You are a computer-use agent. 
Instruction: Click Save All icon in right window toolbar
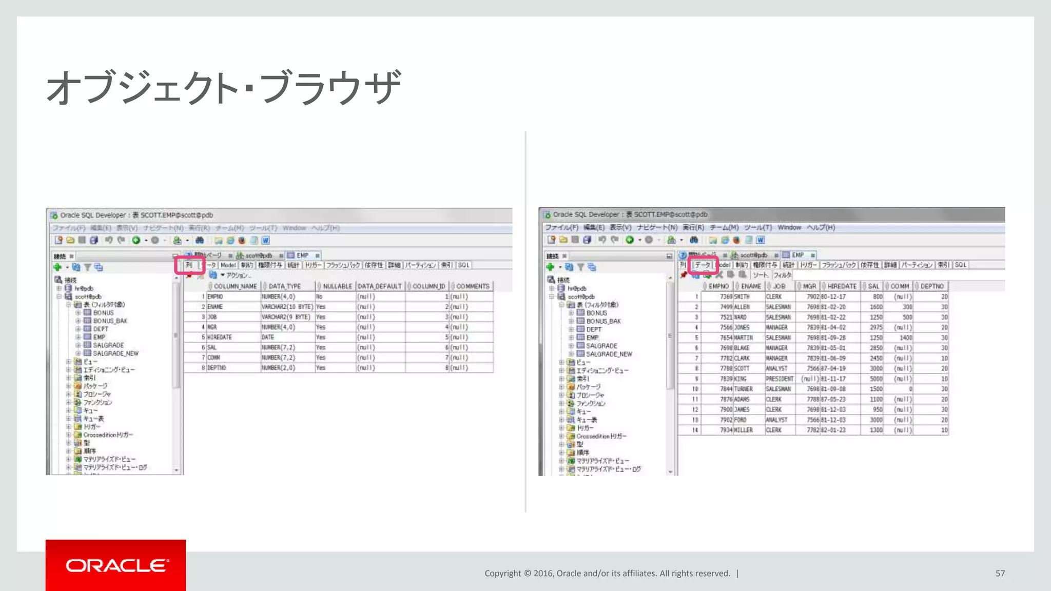coord(588,240)
